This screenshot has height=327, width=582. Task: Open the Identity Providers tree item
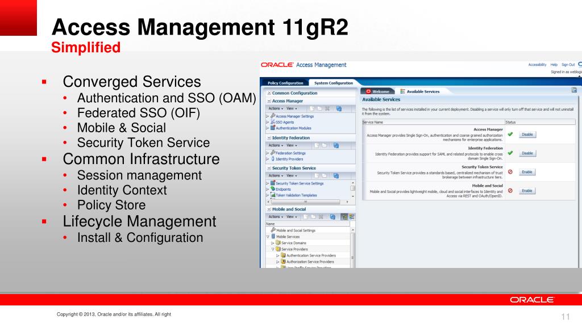point(289,159)
